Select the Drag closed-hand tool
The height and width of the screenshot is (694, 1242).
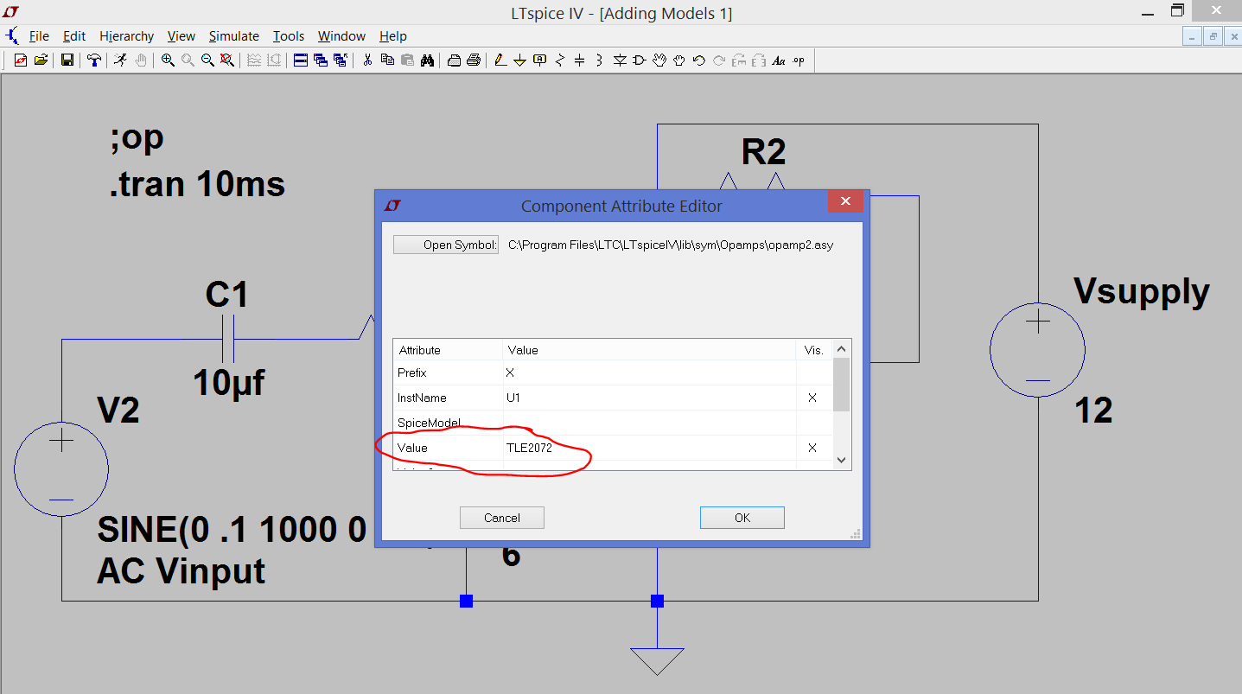click(679, 60)
